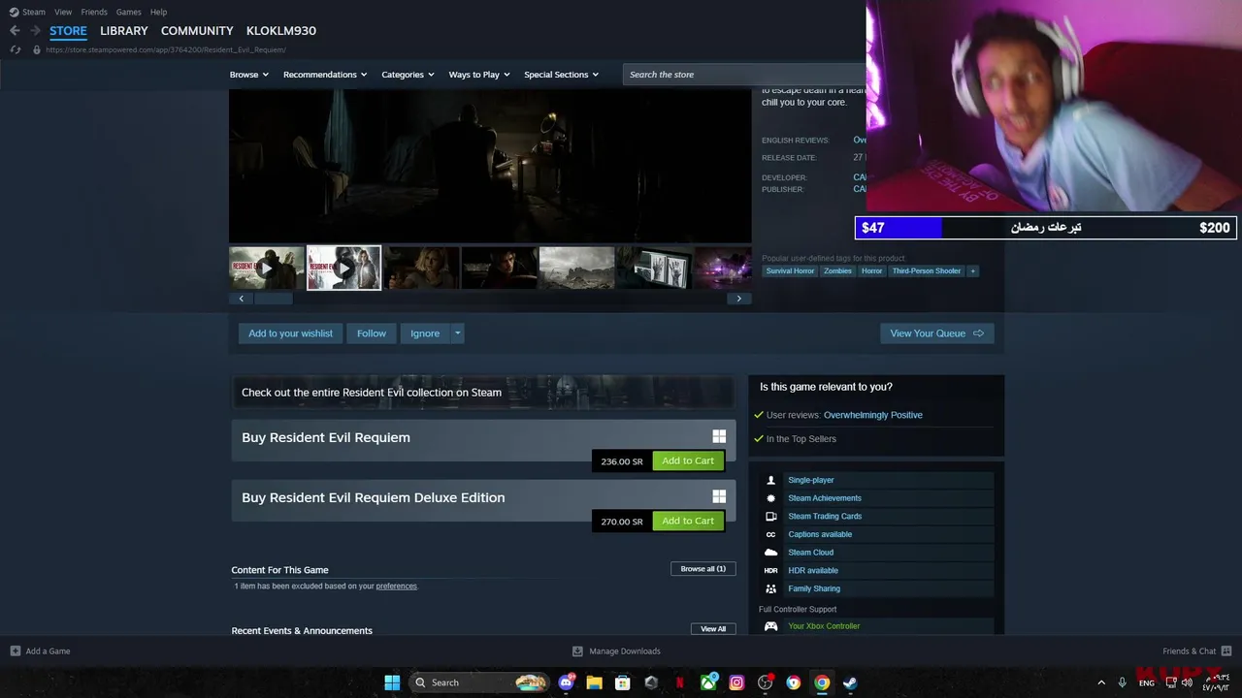Click Browse all (1) content button
This screenshot has height=698, width=1242.
click(x=703, y=569)
